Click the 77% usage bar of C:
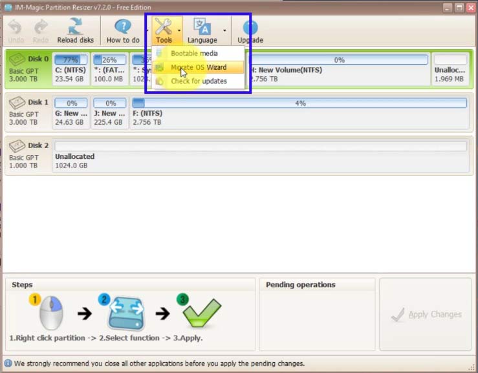Viewport: 478px width, 373px height. [x=71, y=59]
